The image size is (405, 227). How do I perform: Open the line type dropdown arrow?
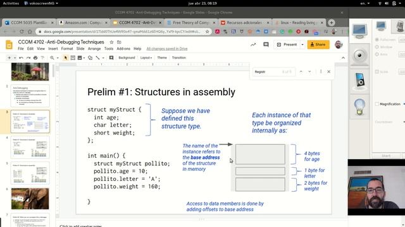click(103, 57)
